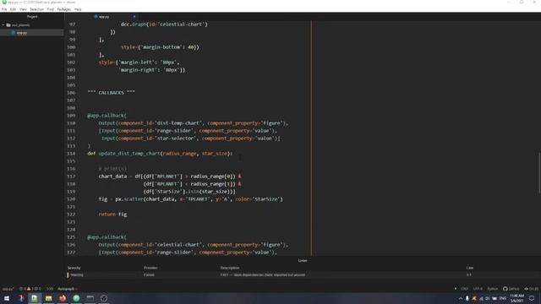This screenshot has width=541, height=304.
Task: Open the Selection menu
Action: coord(36,9)
